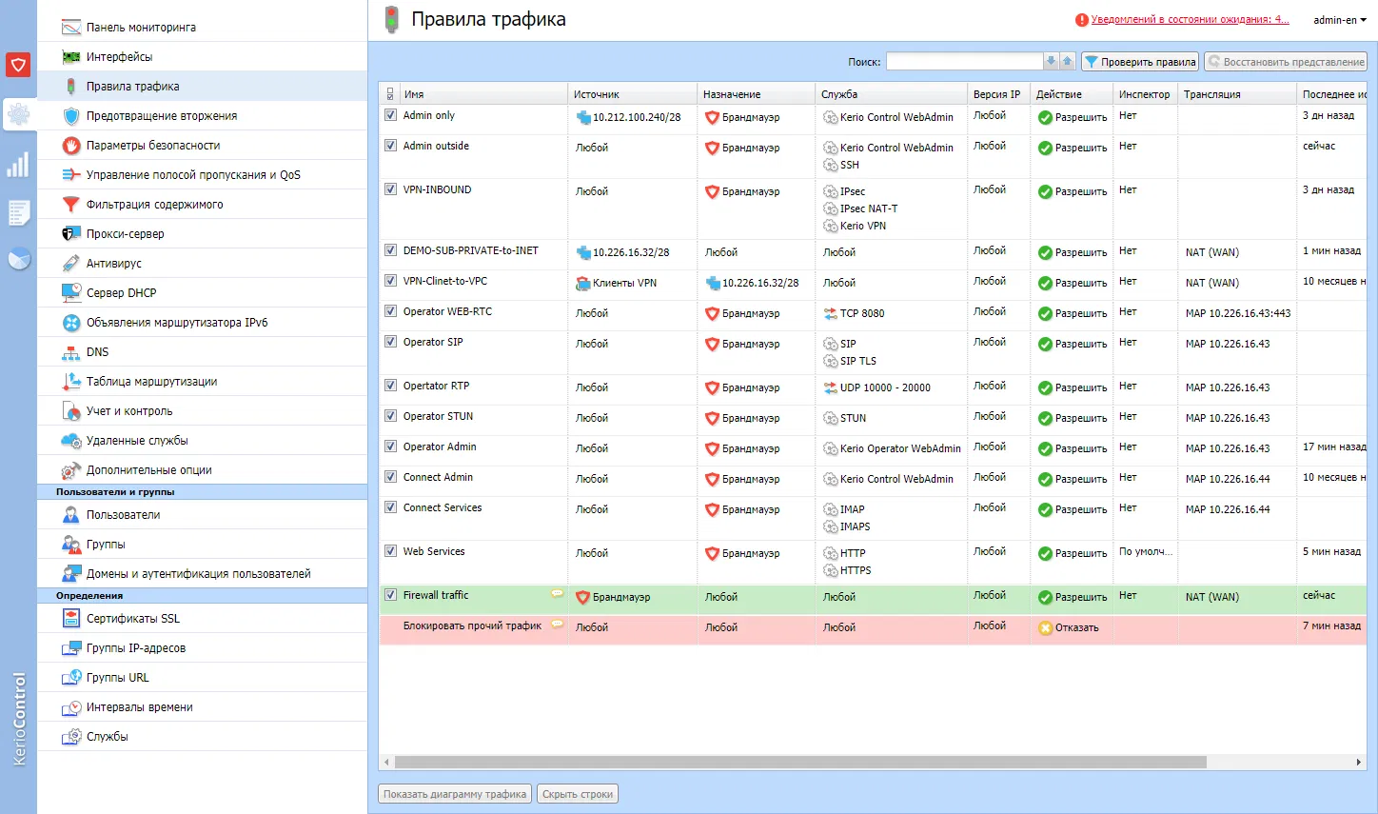Click the red Kerio shield logo icon
Viewport: 1378px width, 814px height.
pyautogui.click(x=18, y=65)
